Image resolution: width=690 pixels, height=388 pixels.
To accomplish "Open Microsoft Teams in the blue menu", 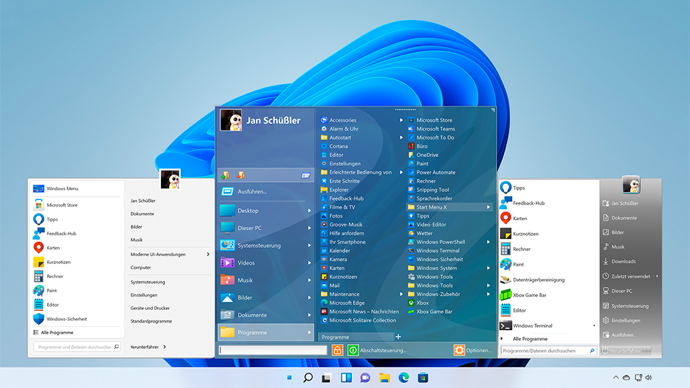I will (x=435, y=129).
